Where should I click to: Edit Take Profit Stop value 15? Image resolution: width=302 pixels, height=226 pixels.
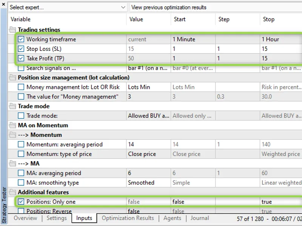coord(281,58)
